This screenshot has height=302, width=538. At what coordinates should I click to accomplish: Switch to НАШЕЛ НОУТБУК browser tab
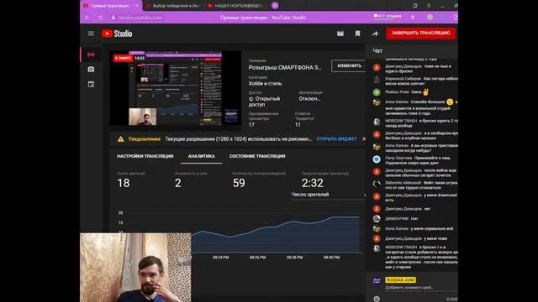tap(236, 6)
